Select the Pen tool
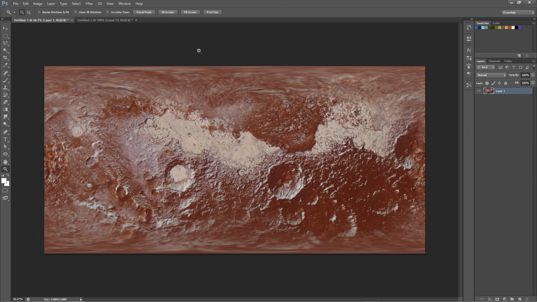This screenshot has width=537, height=302. (5, 132)
